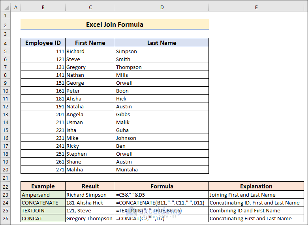Image resolution: width=308 pixels, height=225 pixels.
Task: Select the 'Angela' cell
Action: [x=90, y=114]
